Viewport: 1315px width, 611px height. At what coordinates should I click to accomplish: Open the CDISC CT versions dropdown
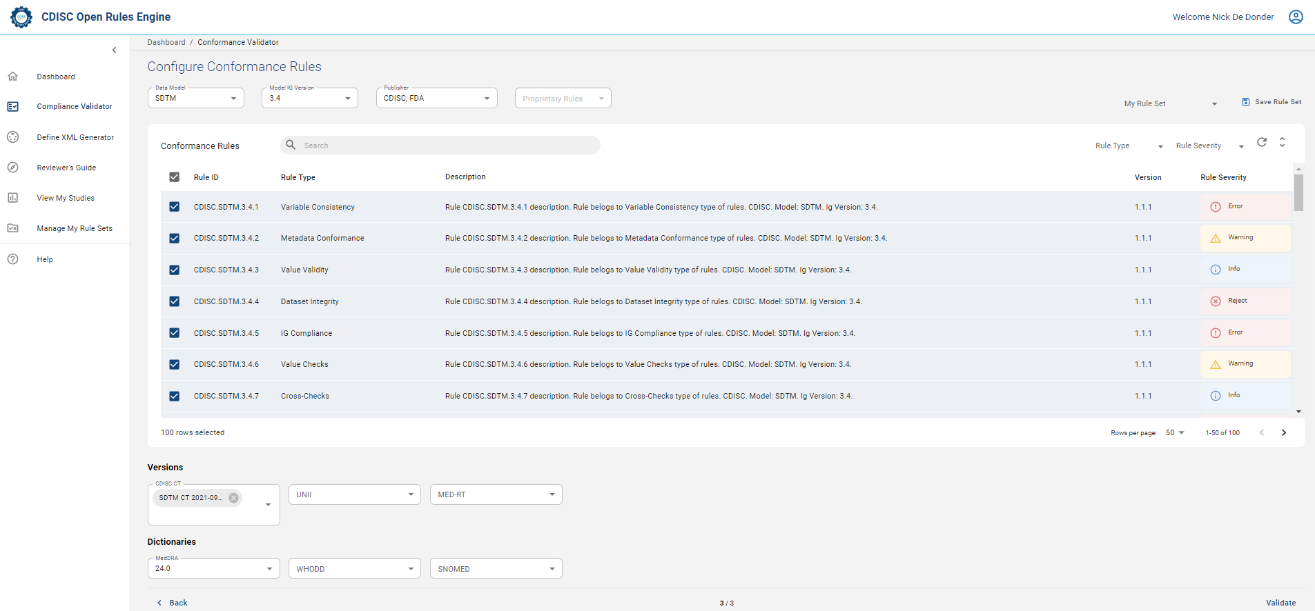point(214,505)
